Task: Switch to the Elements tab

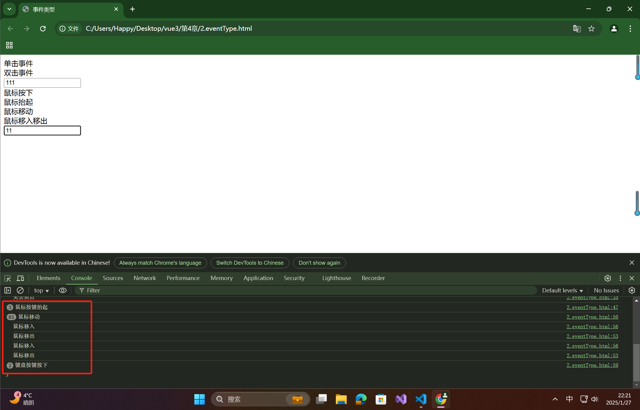Action: (x=48, y=278)
